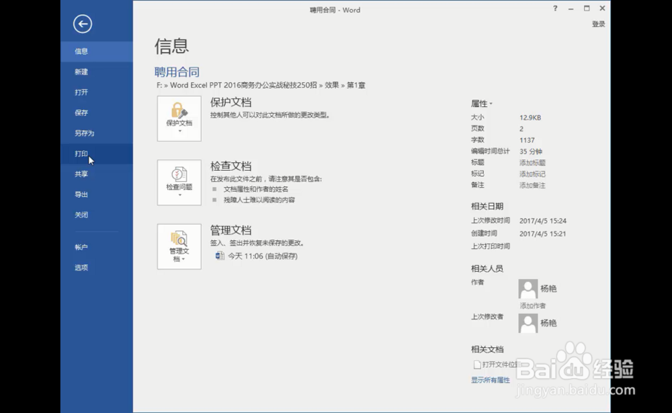Click 添加作者 to add an author
672x413 pixels.
click(532, 305)
